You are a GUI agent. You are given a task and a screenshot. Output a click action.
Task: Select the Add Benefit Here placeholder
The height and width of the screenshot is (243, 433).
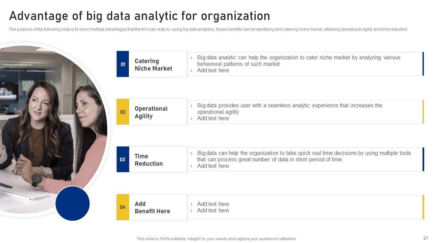tap(152, 207)
